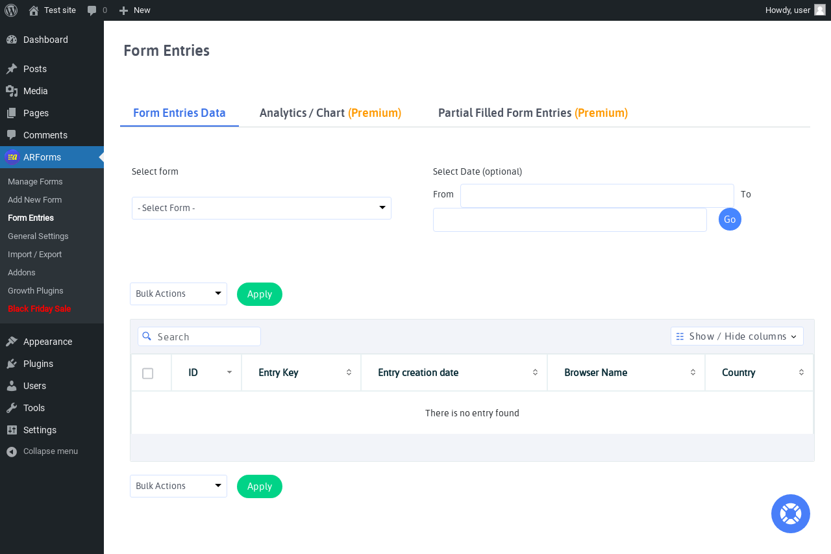Image resolution: width=831 pixels, height=554 pixels.
Task: Open the bottom Bulk Actions dropdown
Action: [x=179, y=486]
